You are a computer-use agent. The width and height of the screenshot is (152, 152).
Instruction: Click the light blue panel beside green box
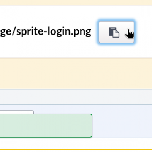click(122, 121)
